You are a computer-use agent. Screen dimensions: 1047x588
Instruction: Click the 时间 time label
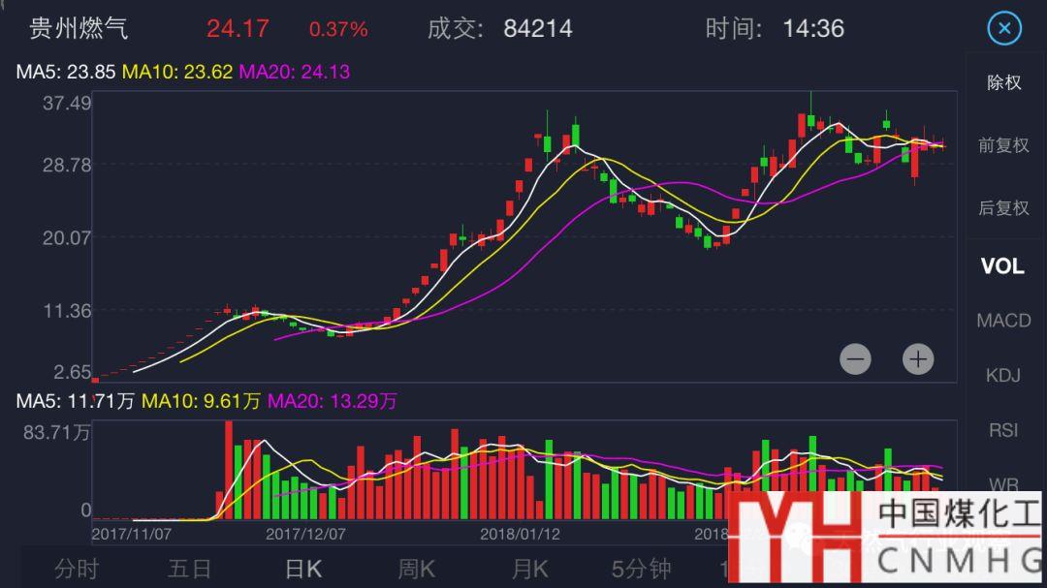(x=734, y=29)
